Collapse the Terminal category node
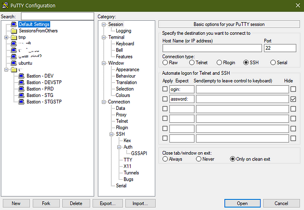304x210 pixels. coord(104,37)
